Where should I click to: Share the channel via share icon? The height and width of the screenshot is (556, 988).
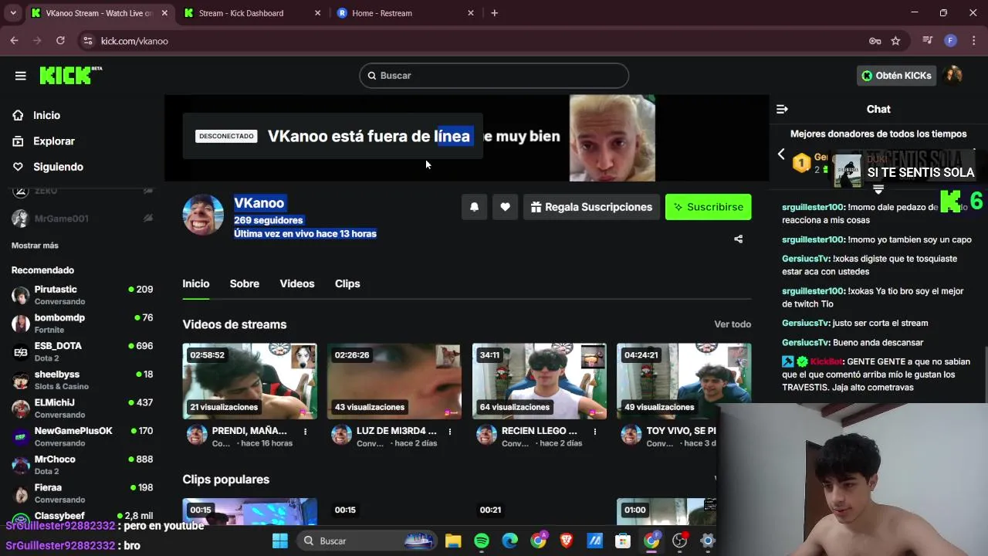[x=738, y=239]
